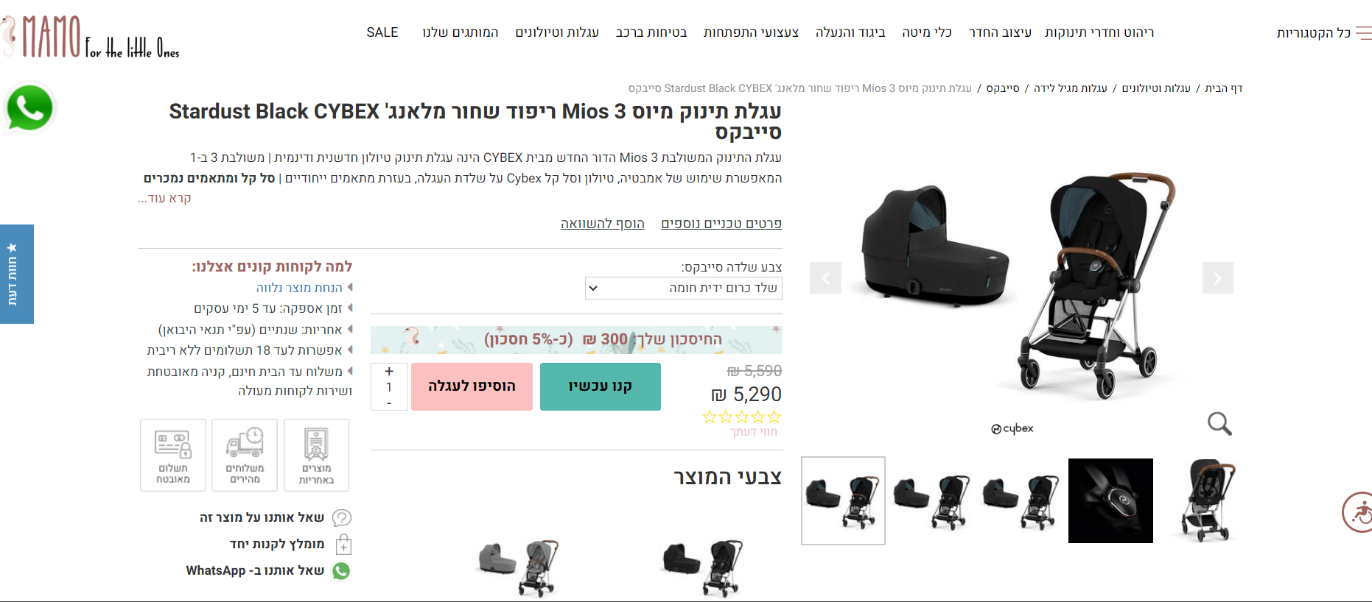Click the question bubble icon שאל אותנו על מוצר זה
The height and width of the screenshot is (602, 1372).
coord(342,517)
